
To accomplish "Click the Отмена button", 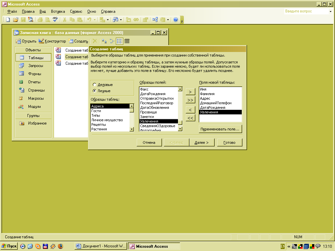I will point(149,142).
